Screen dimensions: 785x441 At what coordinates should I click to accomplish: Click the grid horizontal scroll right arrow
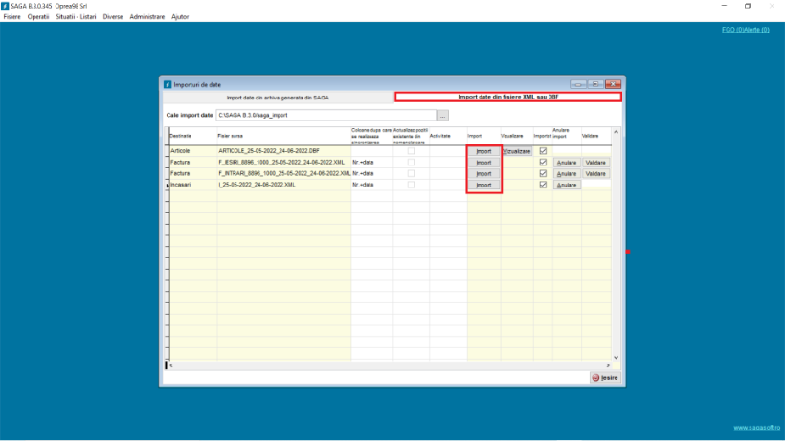(608, 365)
